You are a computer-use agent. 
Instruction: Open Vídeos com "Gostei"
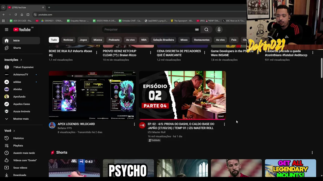coord(21,160)
